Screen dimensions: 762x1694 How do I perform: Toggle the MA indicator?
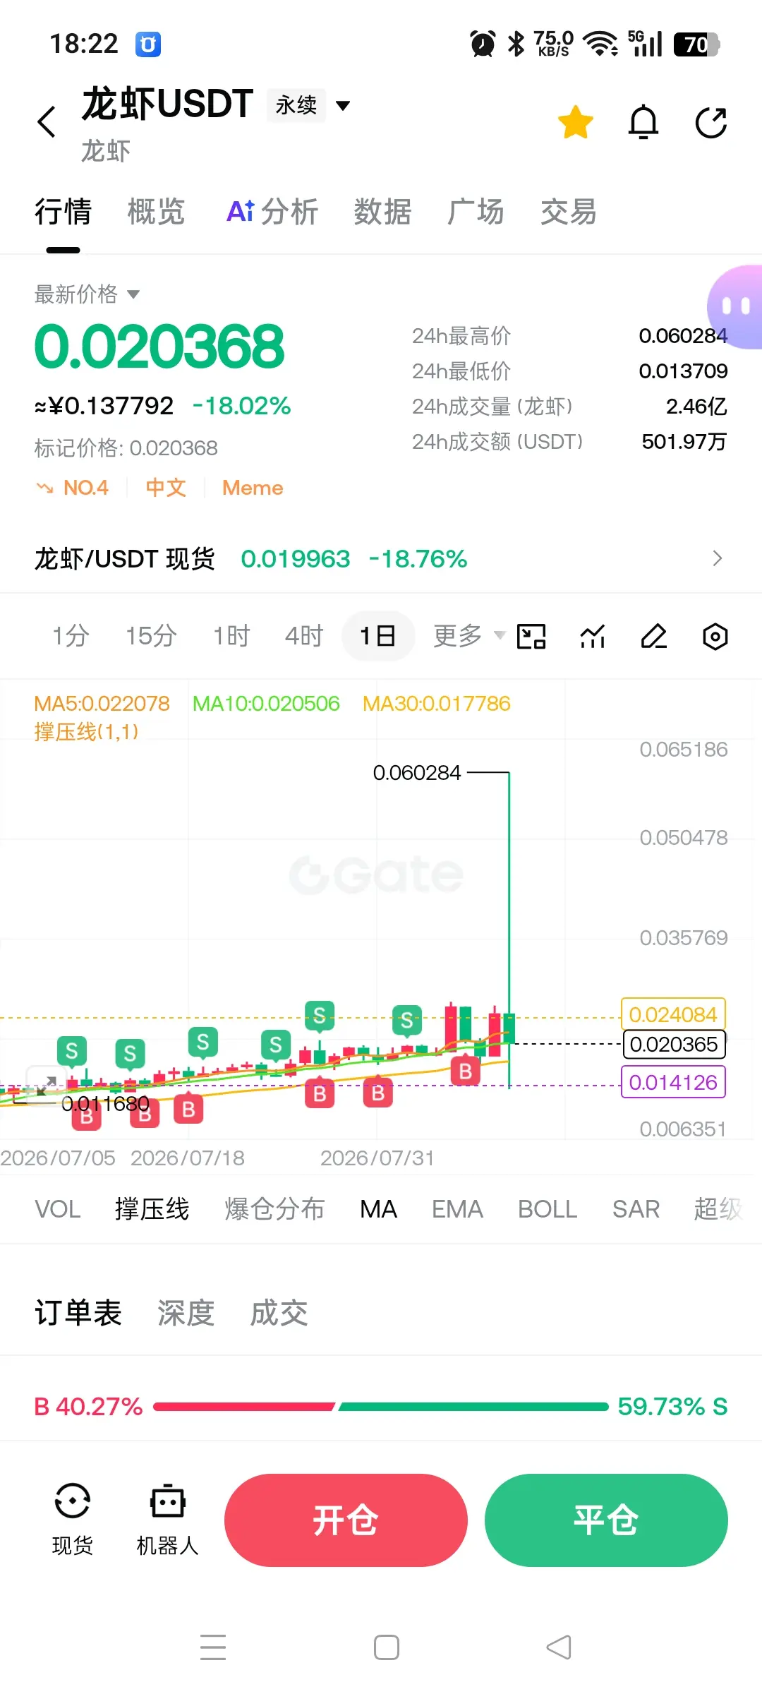pos(378,1209)
